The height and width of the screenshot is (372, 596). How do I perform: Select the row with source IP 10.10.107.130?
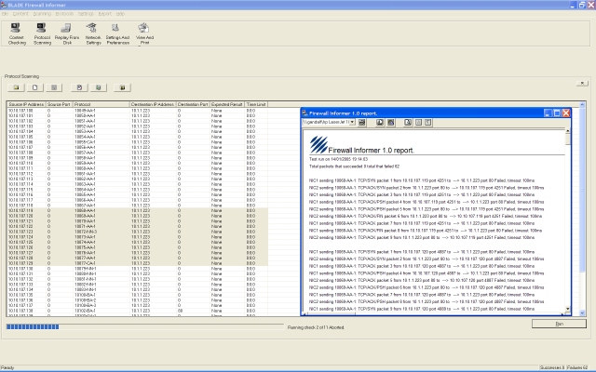click(137, 269)
